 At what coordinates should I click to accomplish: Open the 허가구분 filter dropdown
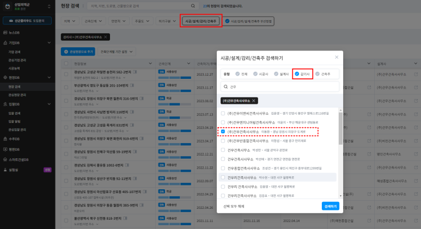tap(167, 21)
